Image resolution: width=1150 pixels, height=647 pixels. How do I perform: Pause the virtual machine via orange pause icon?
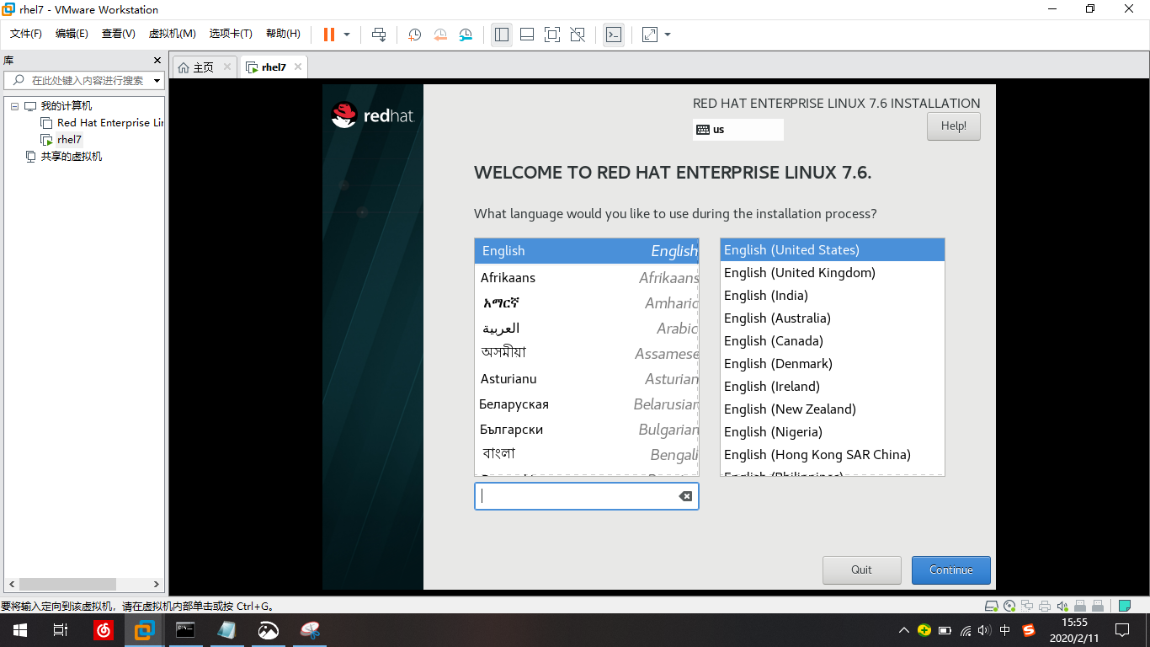329,35
